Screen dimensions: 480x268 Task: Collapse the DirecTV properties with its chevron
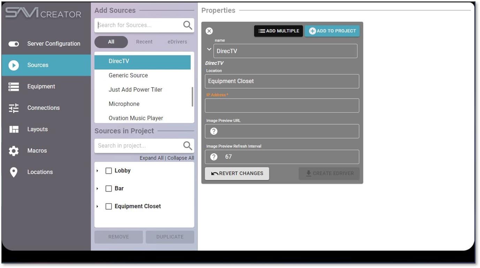(209, 49)
